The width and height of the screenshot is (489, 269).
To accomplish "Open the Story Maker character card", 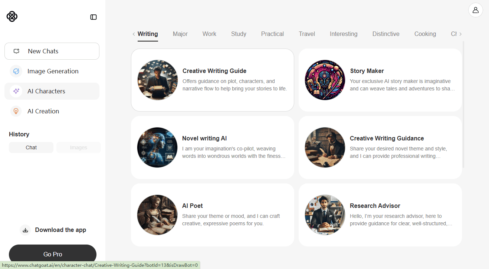I will [x=380, y=80].
